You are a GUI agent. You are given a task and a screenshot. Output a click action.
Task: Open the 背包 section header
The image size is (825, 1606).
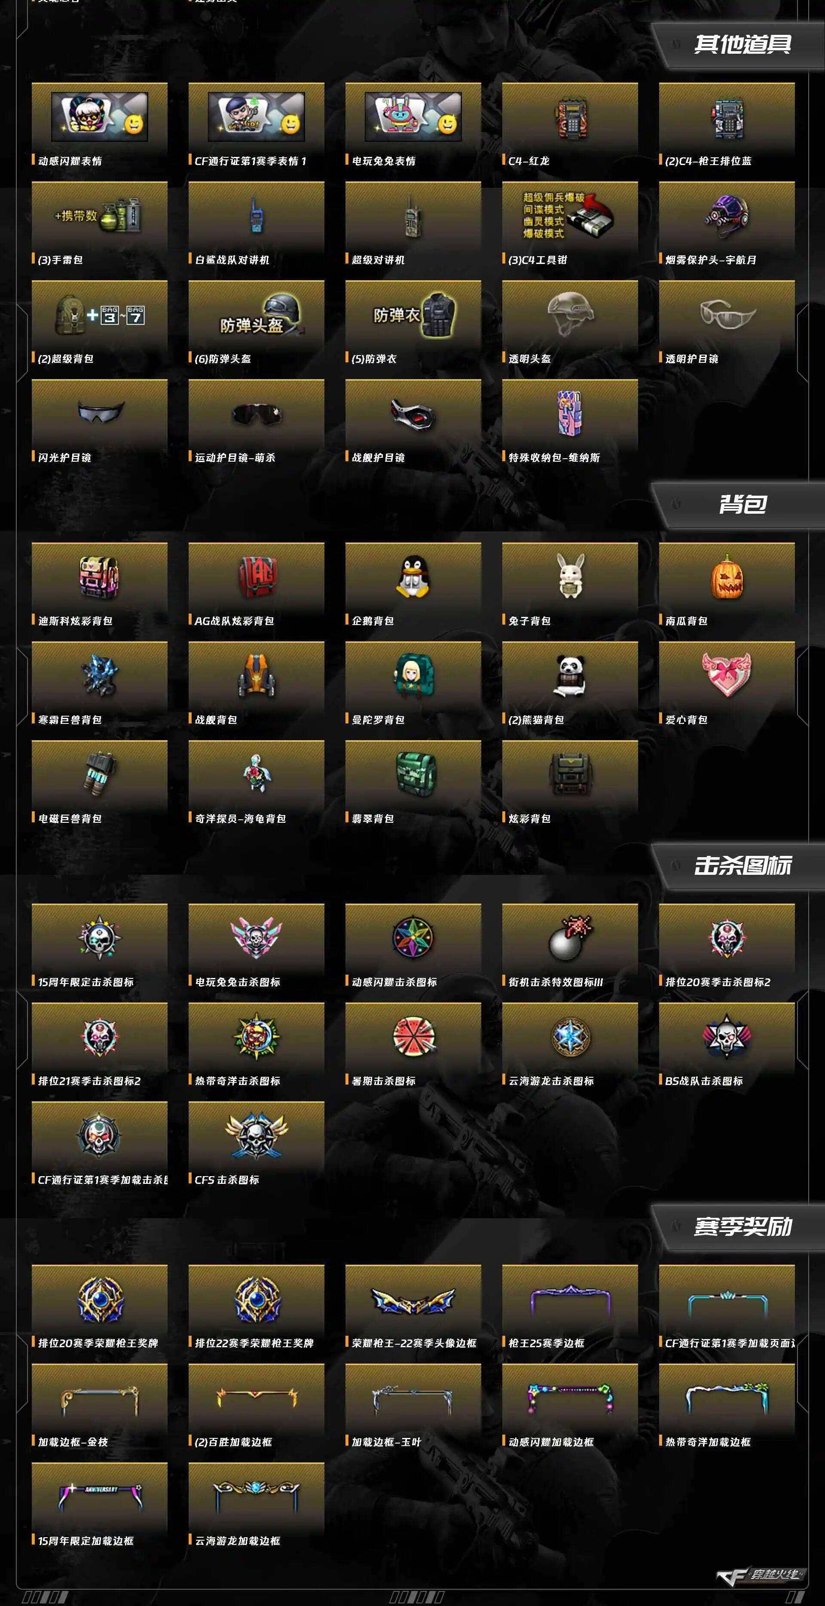[743, 504]
